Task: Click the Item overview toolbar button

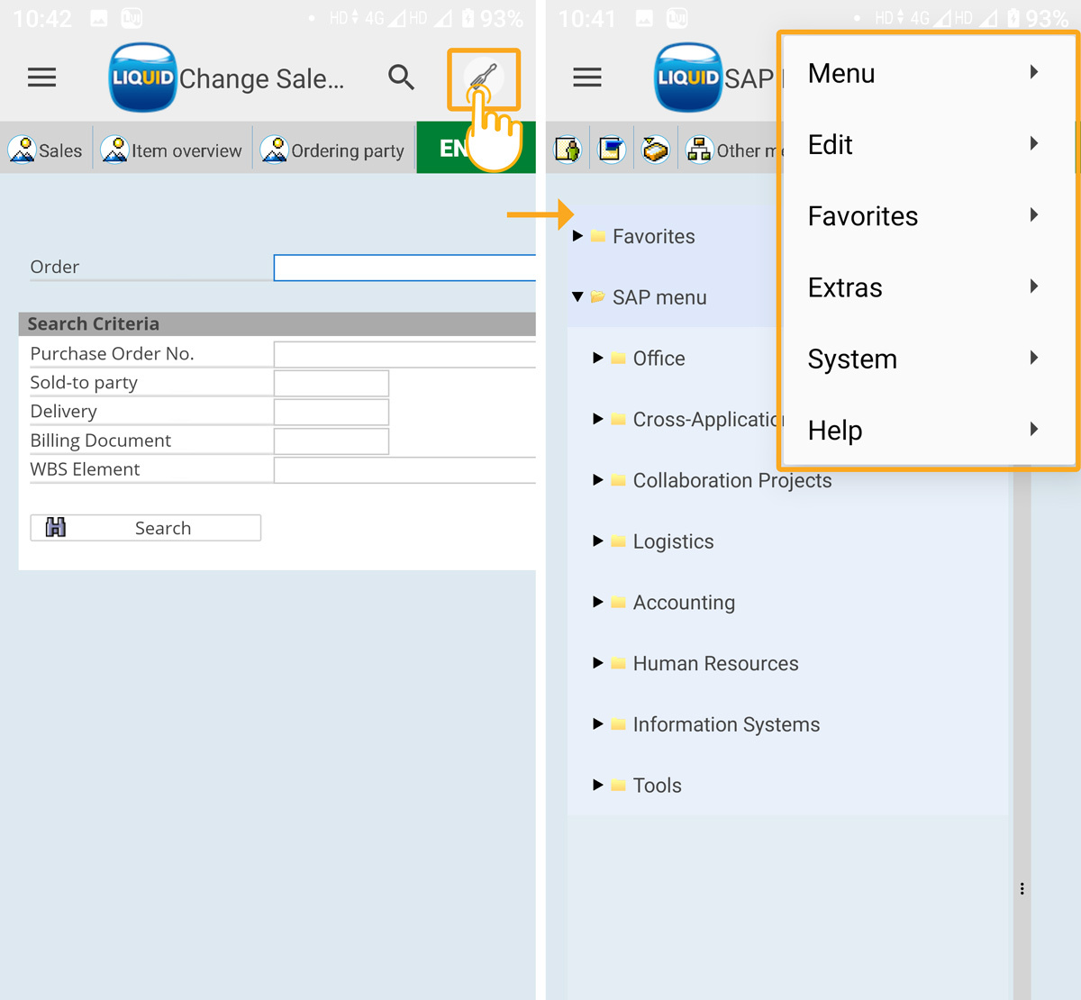Action: 172,150
